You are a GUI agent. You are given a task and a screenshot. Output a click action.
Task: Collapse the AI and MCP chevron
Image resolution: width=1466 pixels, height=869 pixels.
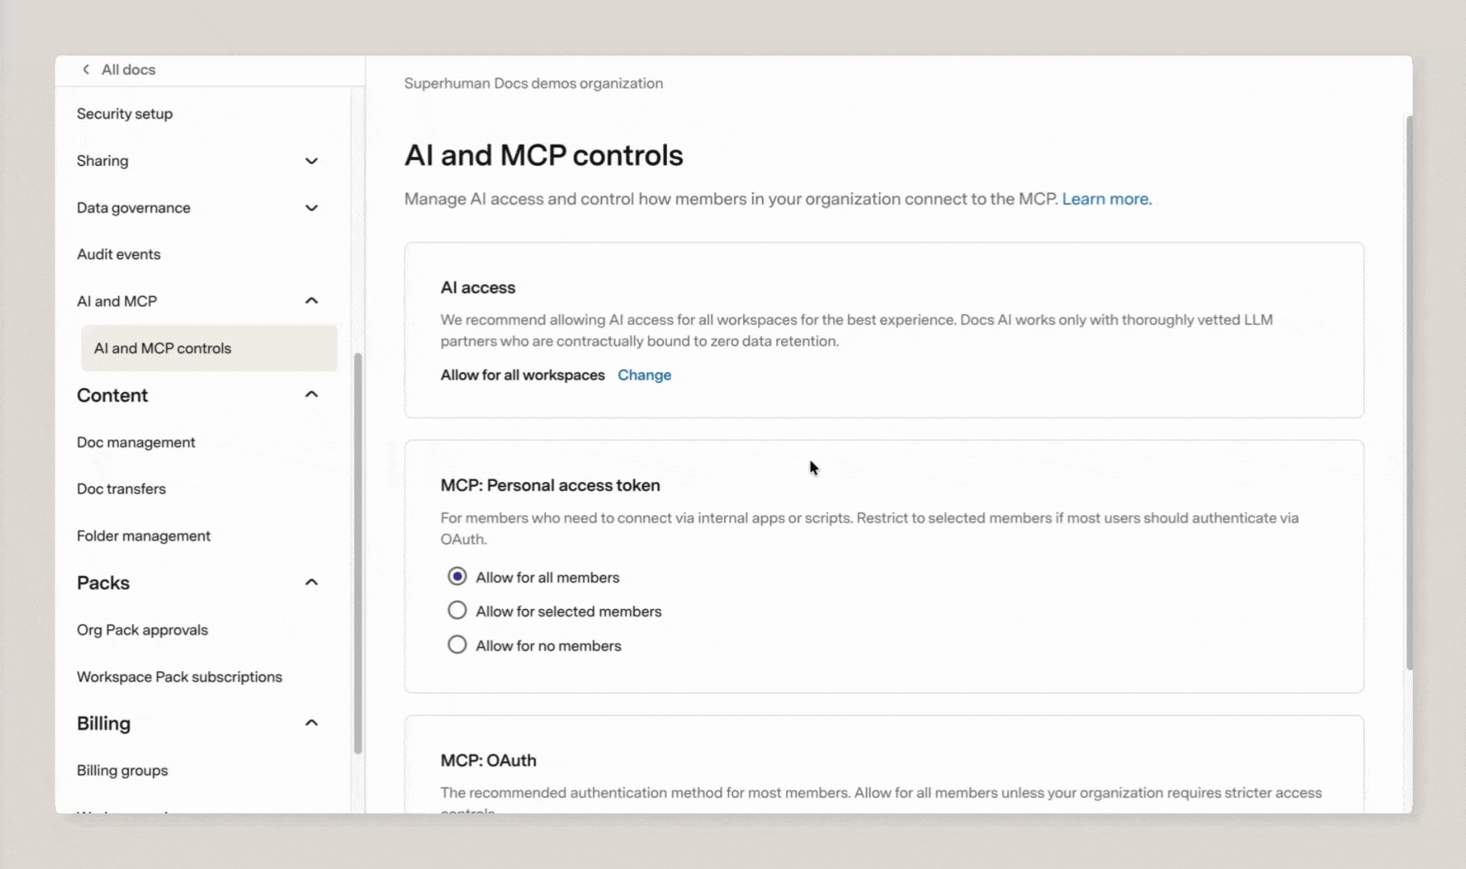[311, 301]
